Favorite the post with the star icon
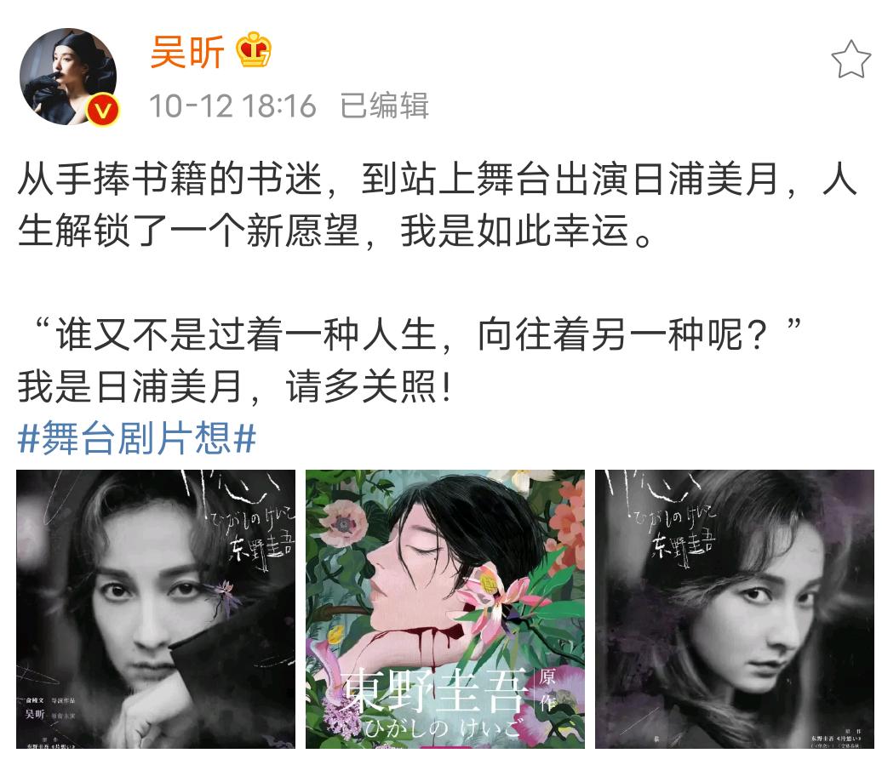This screenshot has height=782, width=882. pos(851,60)
